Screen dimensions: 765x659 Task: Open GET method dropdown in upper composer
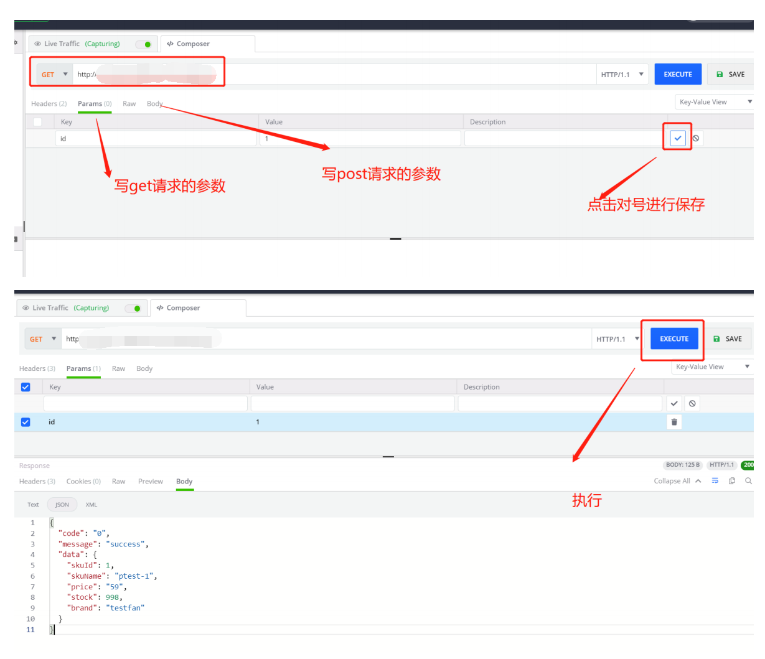point(54,75)
